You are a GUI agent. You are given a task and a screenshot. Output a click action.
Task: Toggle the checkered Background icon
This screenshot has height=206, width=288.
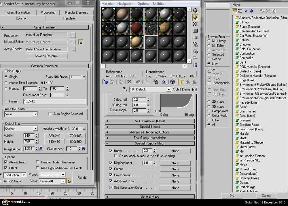(195, 24)
